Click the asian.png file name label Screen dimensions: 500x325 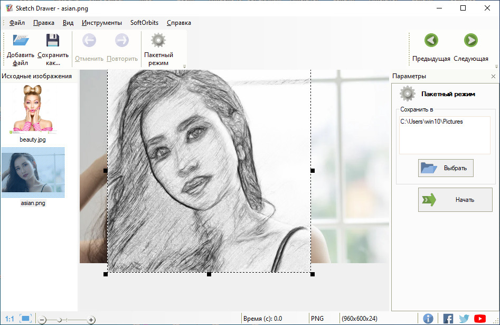(33, 203)
